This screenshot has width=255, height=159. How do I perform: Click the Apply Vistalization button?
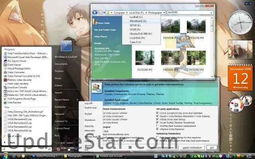click(x=192, y=147)
